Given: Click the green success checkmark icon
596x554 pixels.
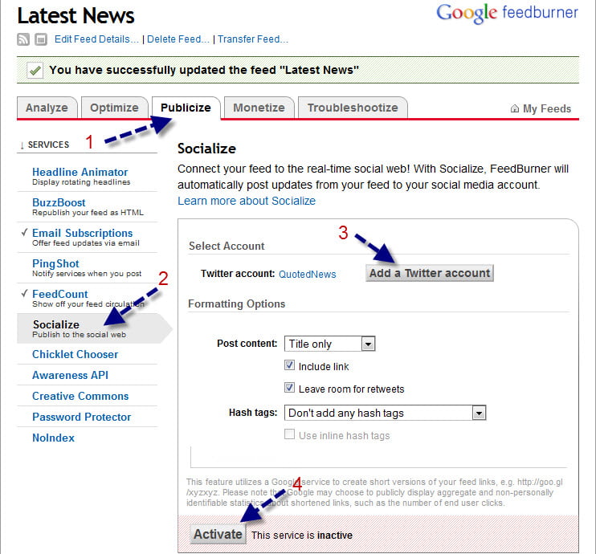Looking at the screenshot, I should [35, 71].
